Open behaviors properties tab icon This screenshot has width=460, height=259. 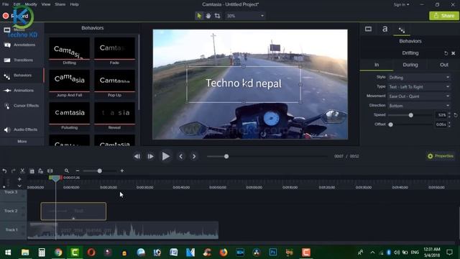tap(402, 29)
